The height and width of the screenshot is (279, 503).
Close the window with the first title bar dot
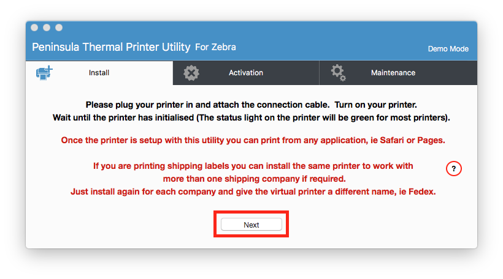34,28
